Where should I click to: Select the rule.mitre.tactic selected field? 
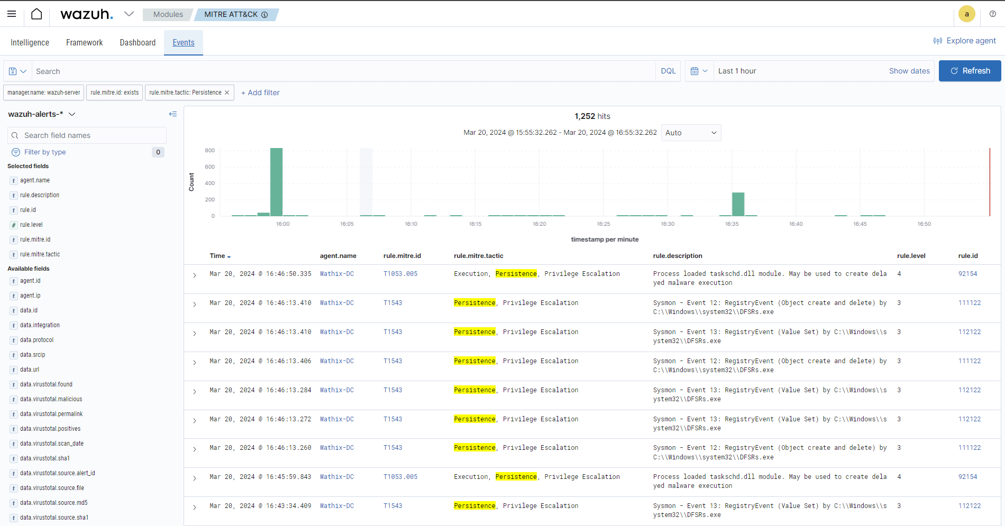click(40, 254)
